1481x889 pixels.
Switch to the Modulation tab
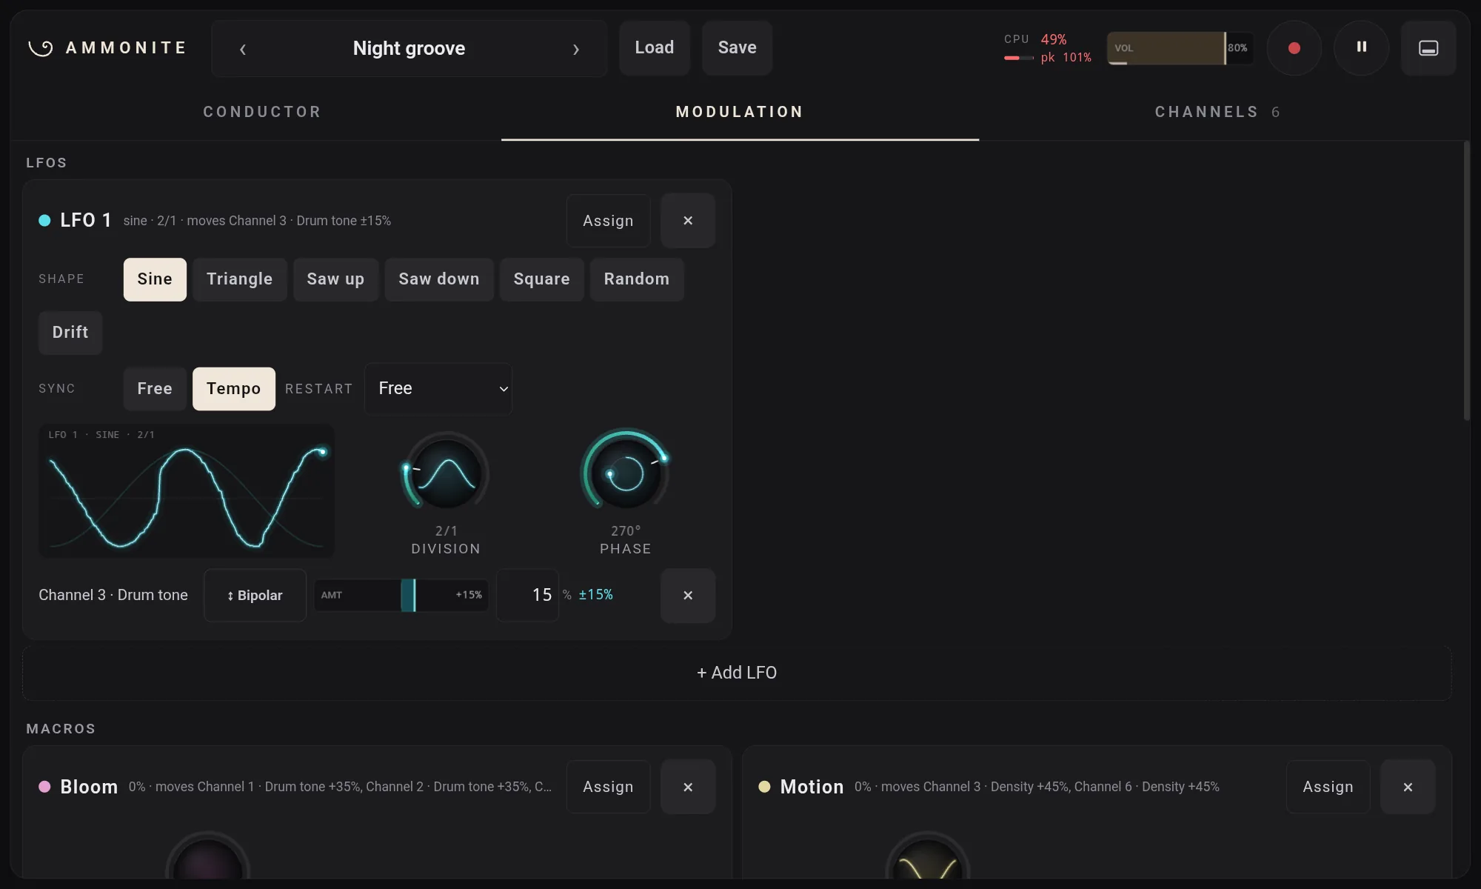[740, 112]
